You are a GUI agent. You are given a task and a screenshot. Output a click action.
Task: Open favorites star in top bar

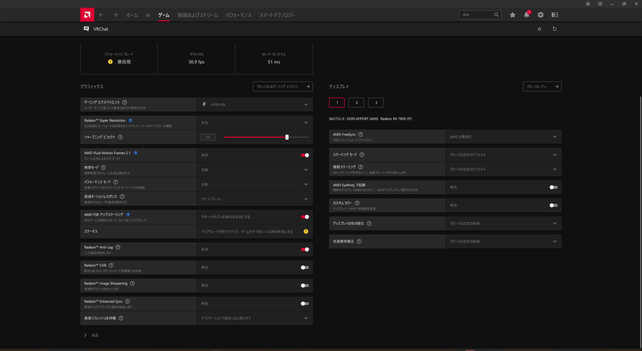pos(512,14)
